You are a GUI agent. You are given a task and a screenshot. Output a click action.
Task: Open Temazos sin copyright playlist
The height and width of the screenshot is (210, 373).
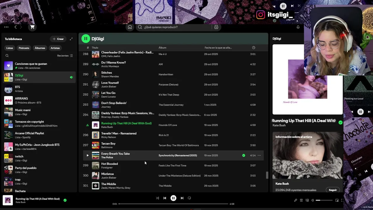pos(39,124)
